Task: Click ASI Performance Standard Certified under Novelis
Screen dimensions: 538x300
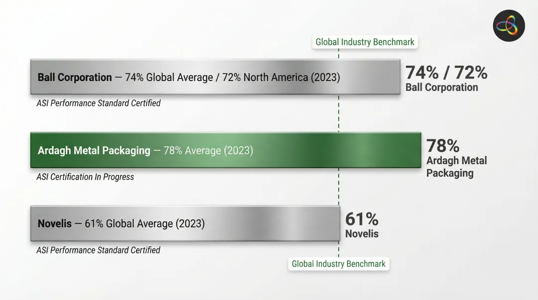Action: pyautogui.click(x=99, y=250)
